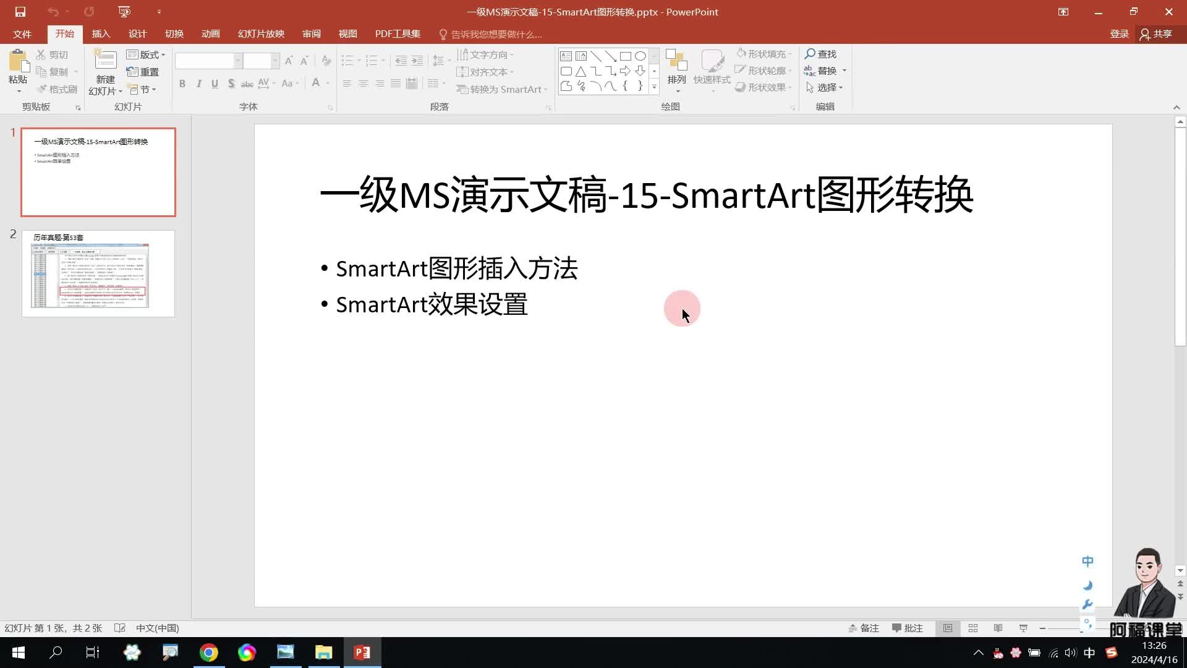The width and height of the screenshot is (1187, 668).
Task: Expand the shapes gallery More arrow
Action: pyautogui.click(x=654, y=87)
